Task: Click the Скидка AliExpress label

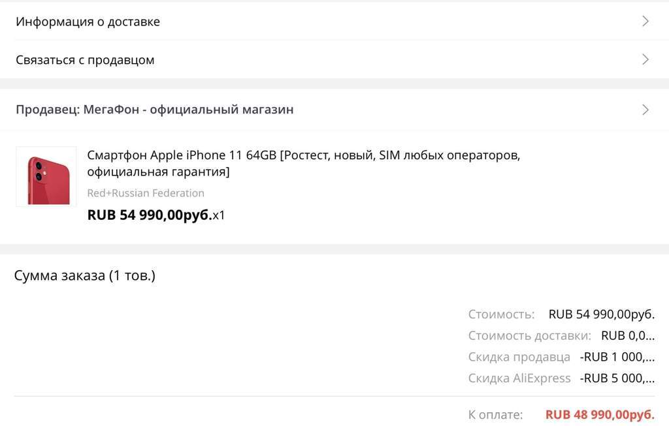Action: 519,378
